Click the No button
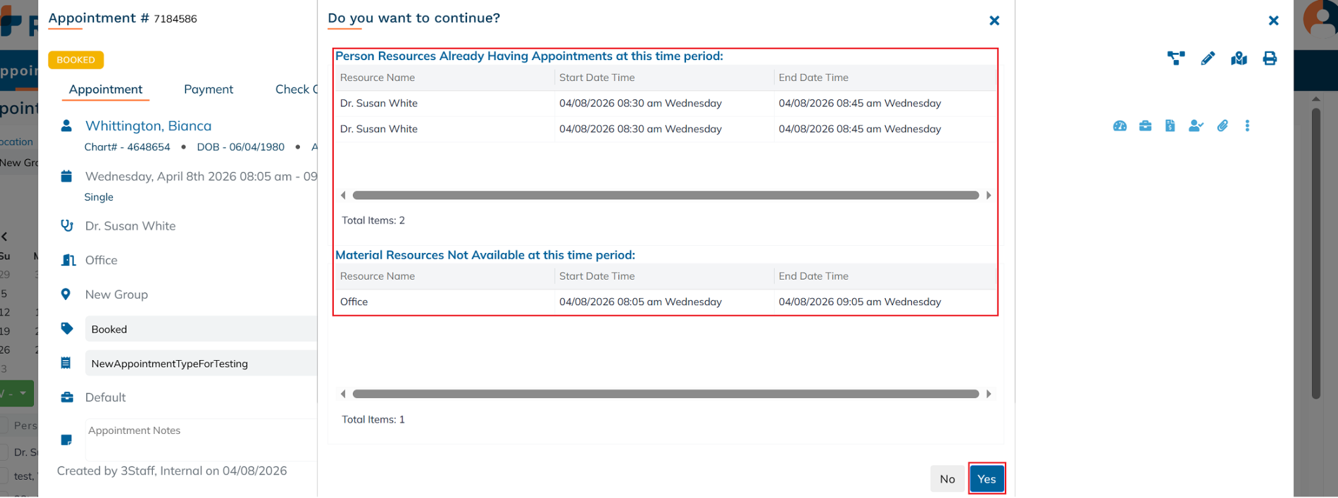Screen dimensions: 1338x498 point(947,479)
